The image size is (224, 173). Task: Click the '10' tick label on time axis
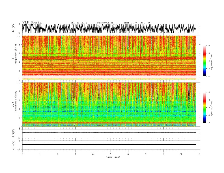(x=199, y=154)
